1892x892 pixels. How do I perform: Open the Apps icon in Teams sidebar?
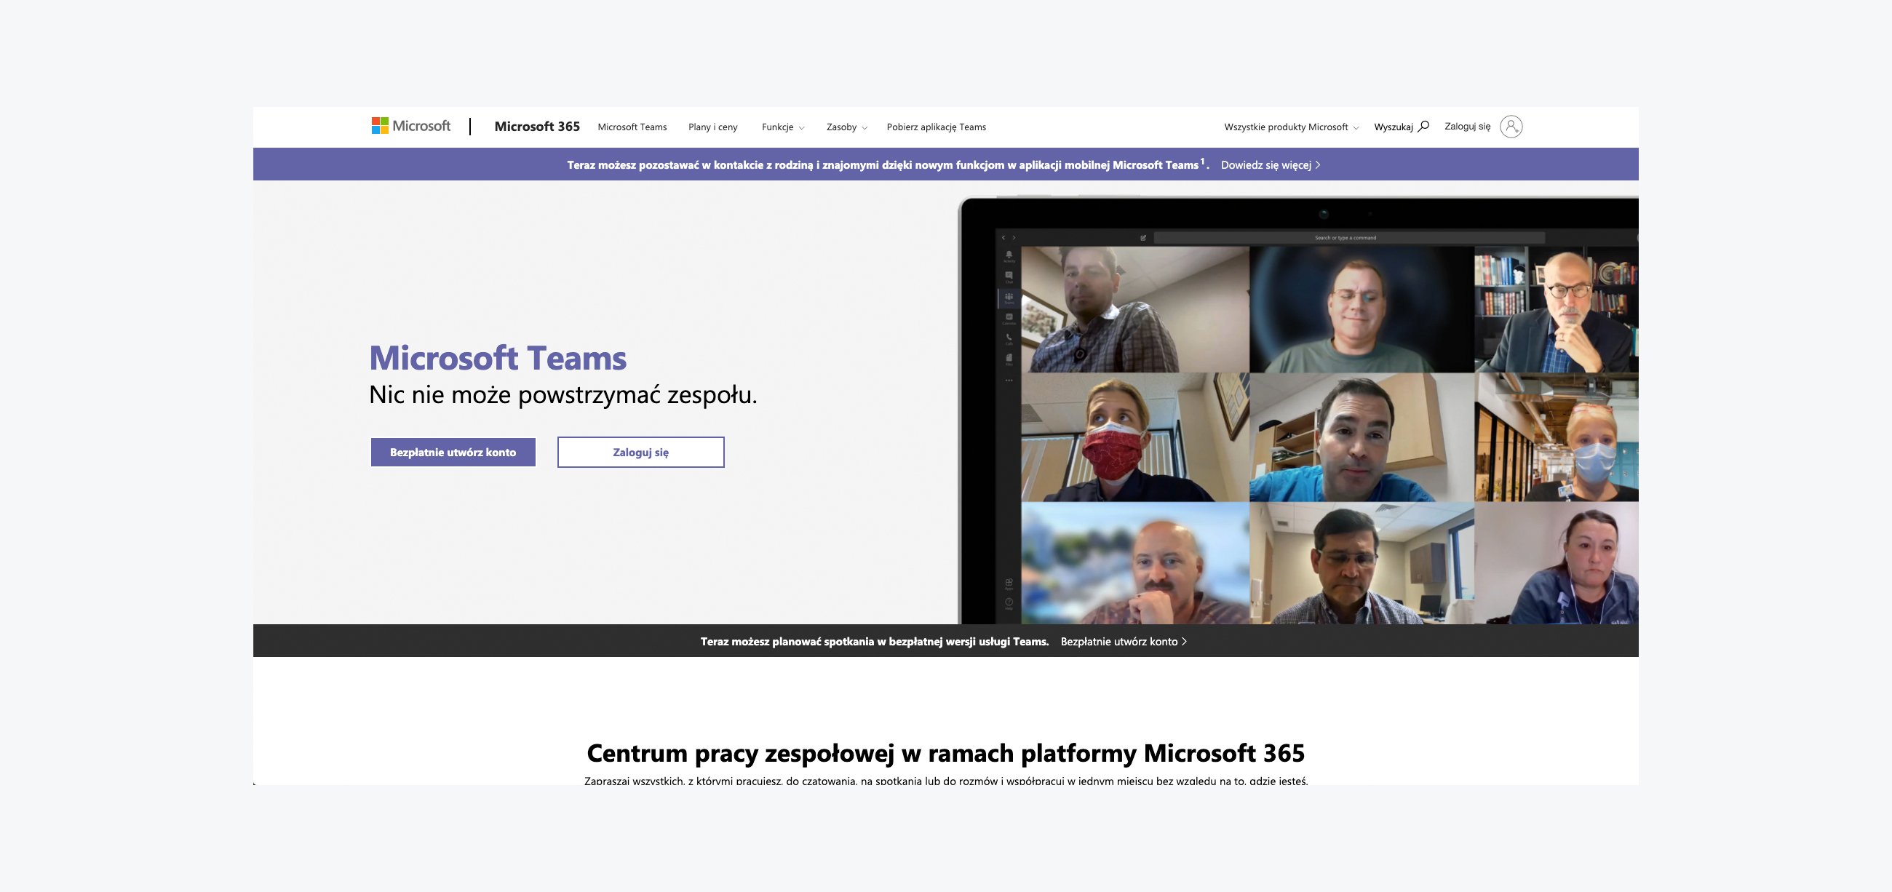pyautogui.click(x=1009, y=584)
